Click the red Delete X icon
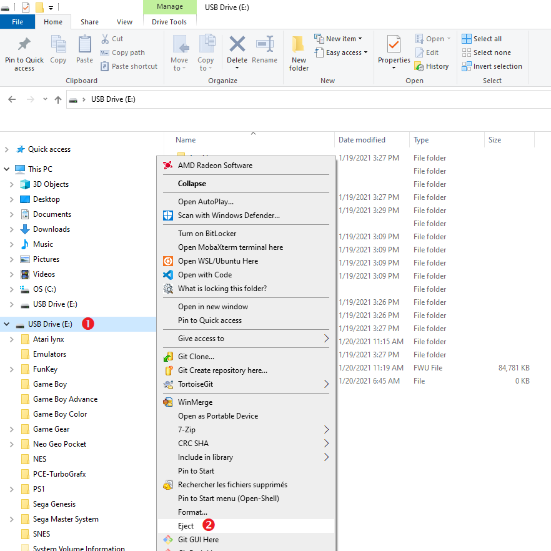Image resolution: width=551 pixels, height=551 pixels. pos(237,45)
